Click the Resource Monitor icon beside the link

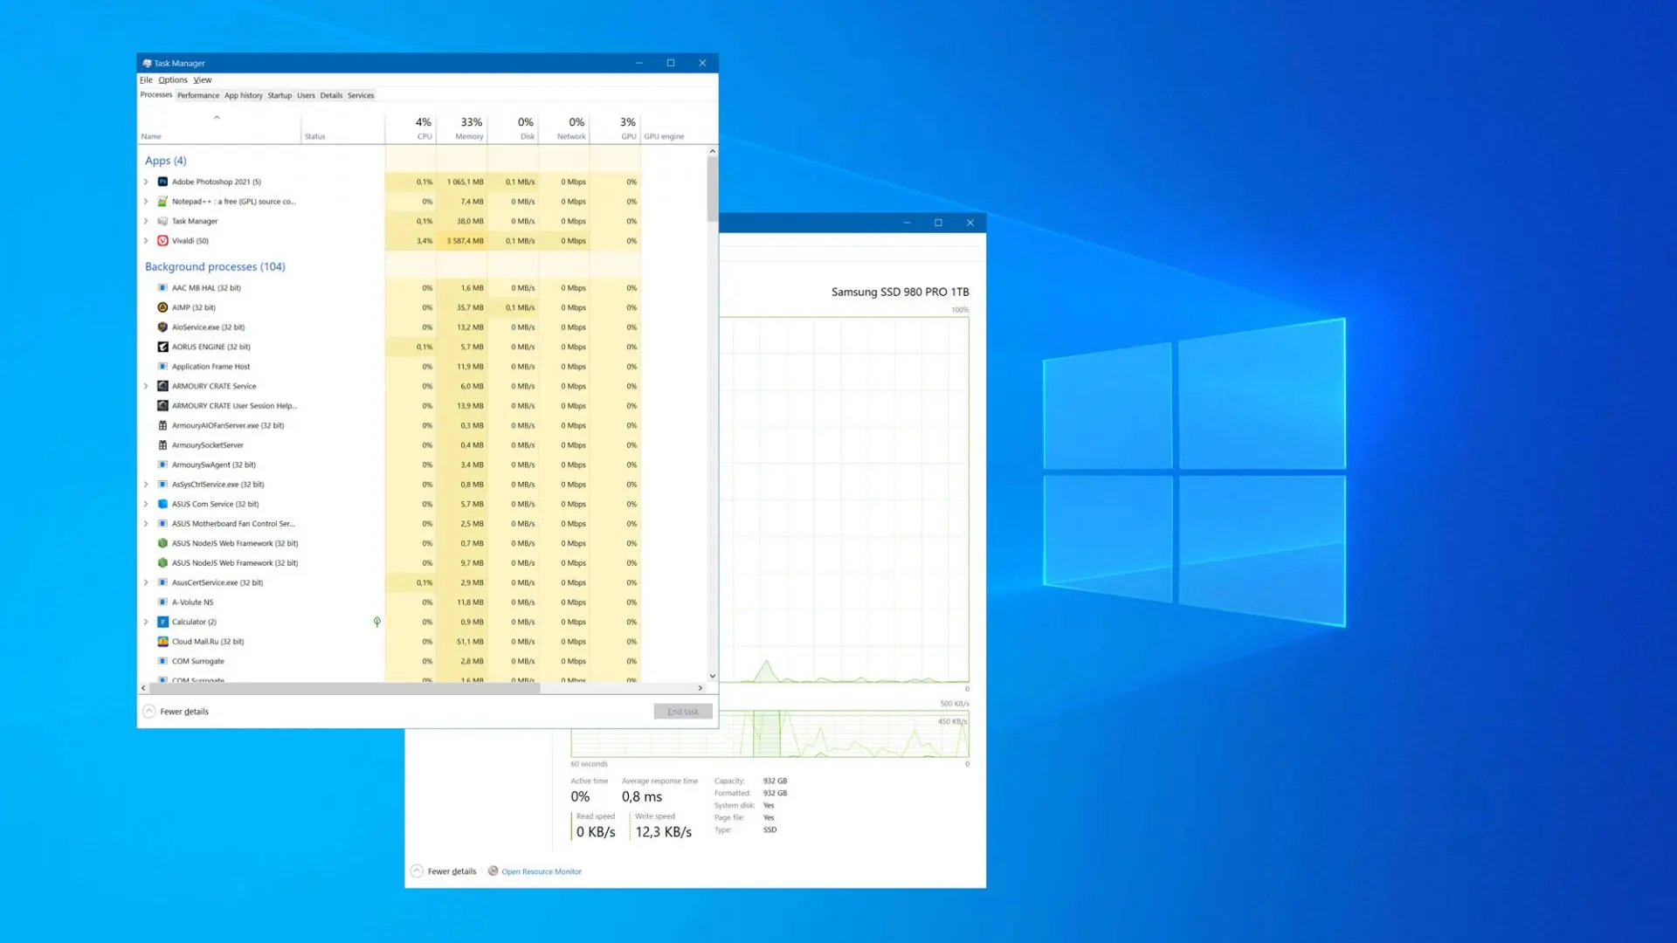point(493,871)
